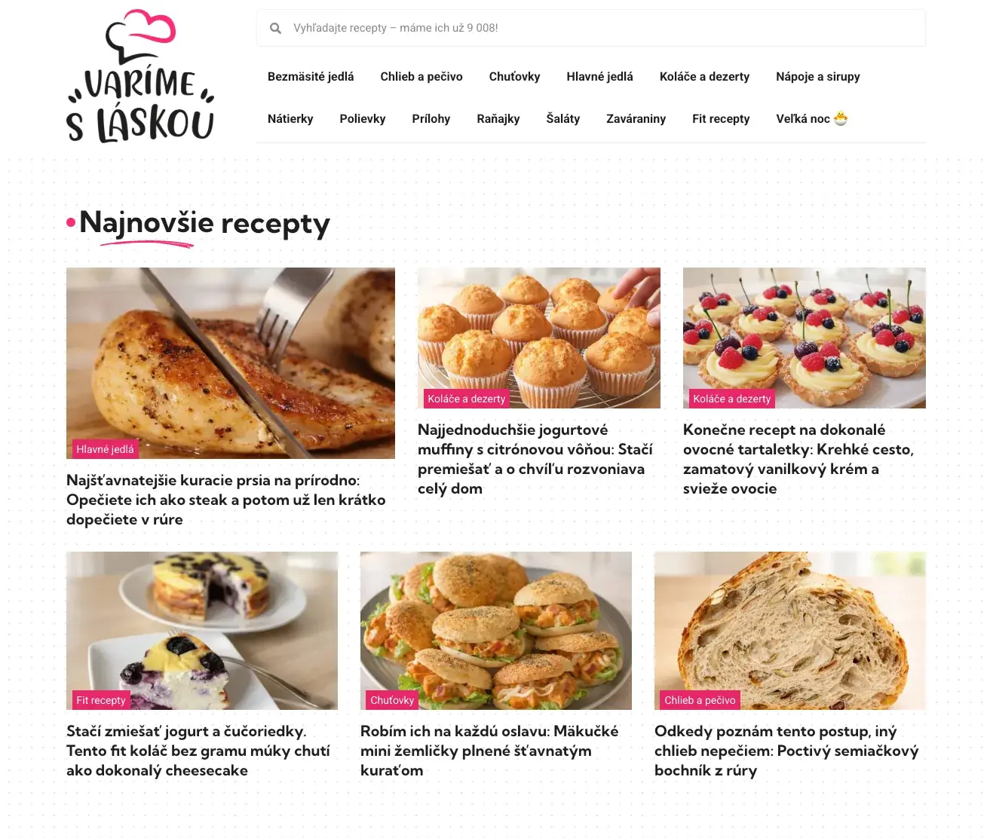The image size is (990, 838).
Task: Open the jogurtové muffiny recipe title link
Action: [x=537, y=459]
